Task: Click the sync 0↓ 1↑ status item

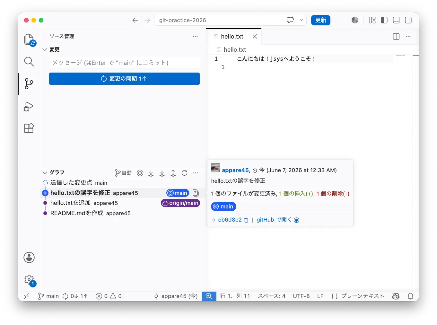Action: click(x=75, y=296)
